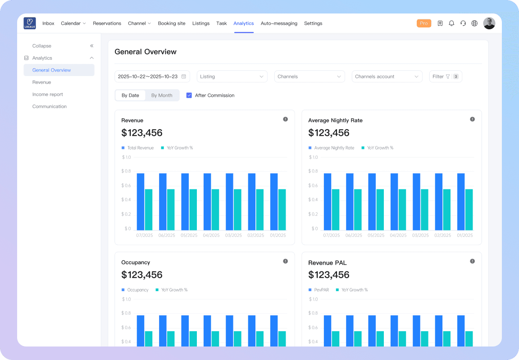The height and width of the screenshot is (360, 519).
Task: Toggle the After Commission checkbox
Action: click(189, 95)
